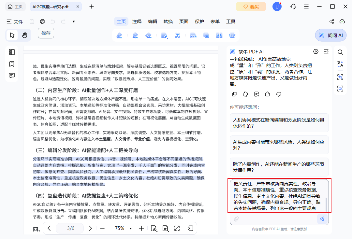Regenerate the AI response
This screenshot has width=352, height=239.
(245, 94)
